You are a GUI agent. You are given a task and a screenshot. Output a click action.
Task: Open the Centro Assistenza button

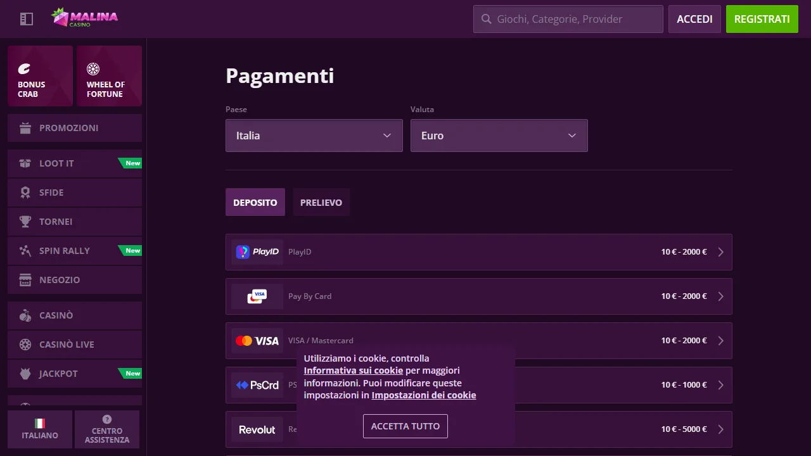pyautogui.click(x=107, y=429)
